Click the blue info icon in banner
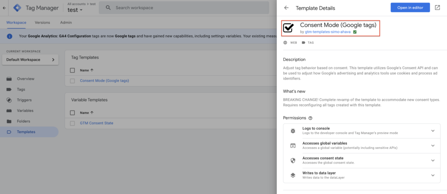447x194 pixels. click(x=9, y=36)
